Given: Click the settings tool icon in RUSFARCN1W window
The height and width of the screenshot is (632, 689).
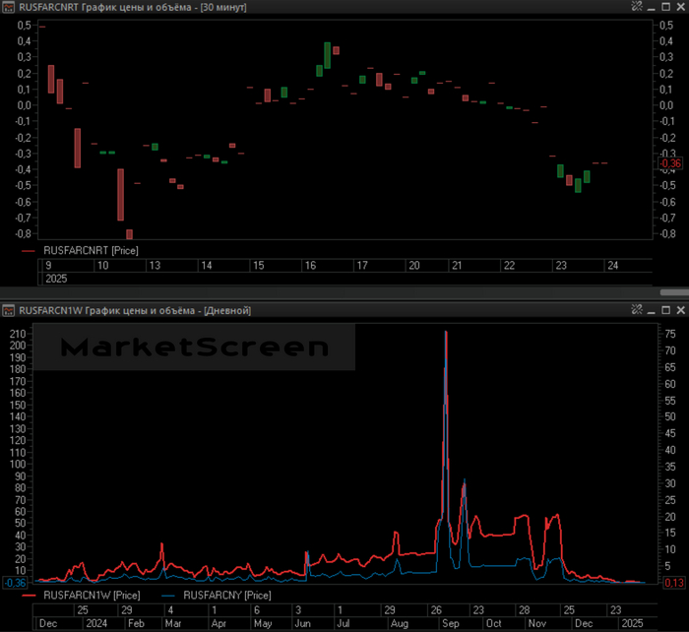Looking at the screenshot, I should 637,310.
